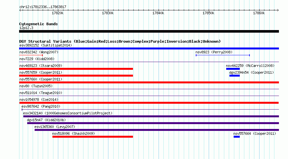The image size is (288, 159).
Task: Click the red nsv1054978 loss bar
Action: pos(149,103)
